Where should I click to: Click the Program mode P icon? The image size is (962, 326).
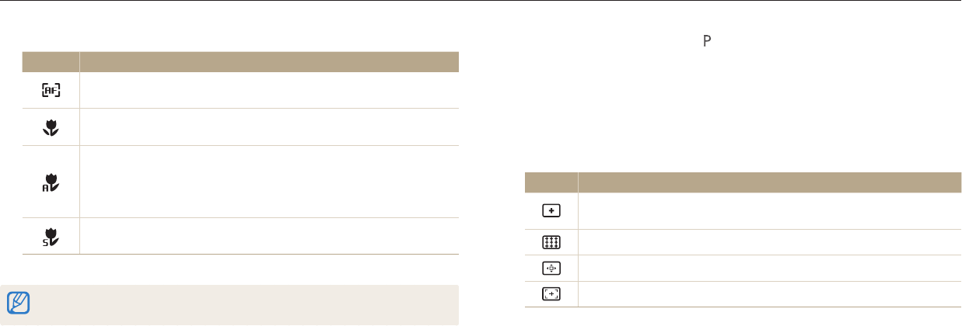[x=708, y=40]
